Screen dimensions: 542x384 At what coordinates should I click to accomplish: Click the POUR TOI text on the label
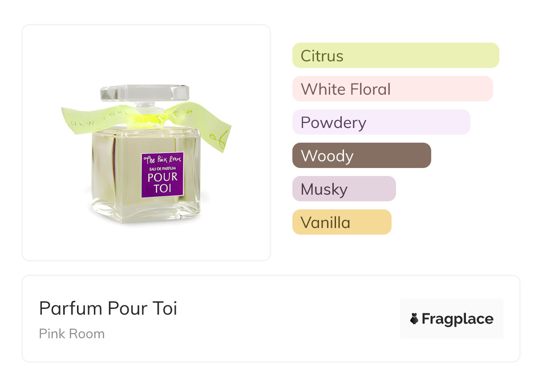(162, 182)
